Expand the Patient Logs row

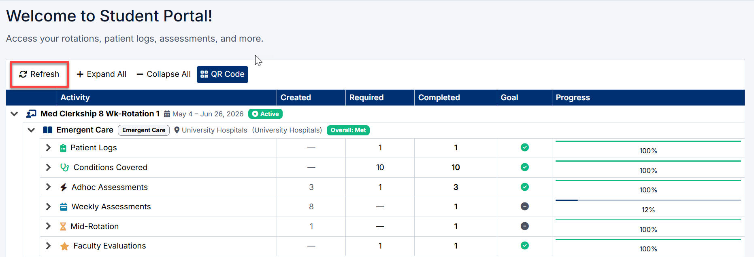coord(48,147)
